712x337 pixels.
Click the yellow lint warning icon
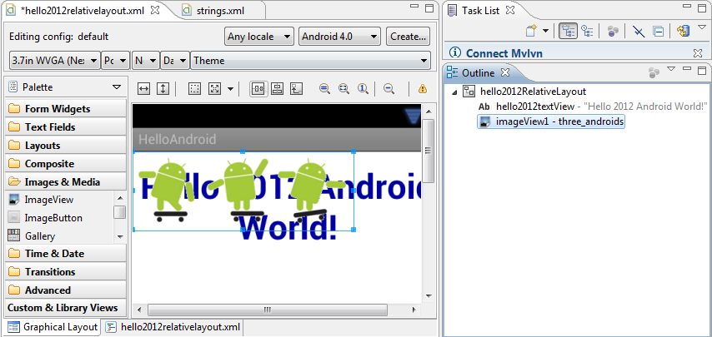[x=423, y=89]
